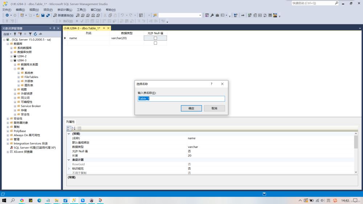Select the 列属性 tab
Image resolution: width=363 pixels, height=204 pixels.
[70, 122]
